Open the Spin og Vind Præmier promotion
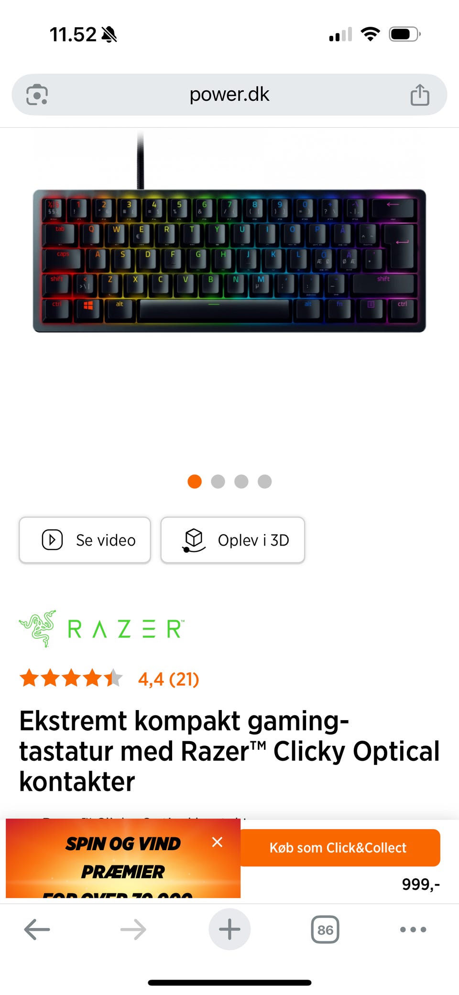Viewport: 459px width, 995px height. pos(123,858)
